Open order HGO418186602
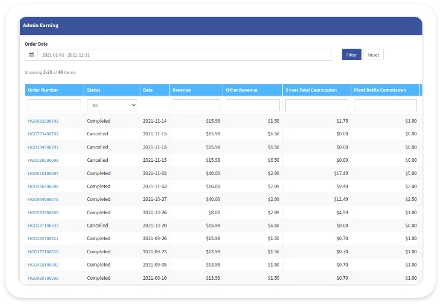441x305 pixels. click(43, 265)
